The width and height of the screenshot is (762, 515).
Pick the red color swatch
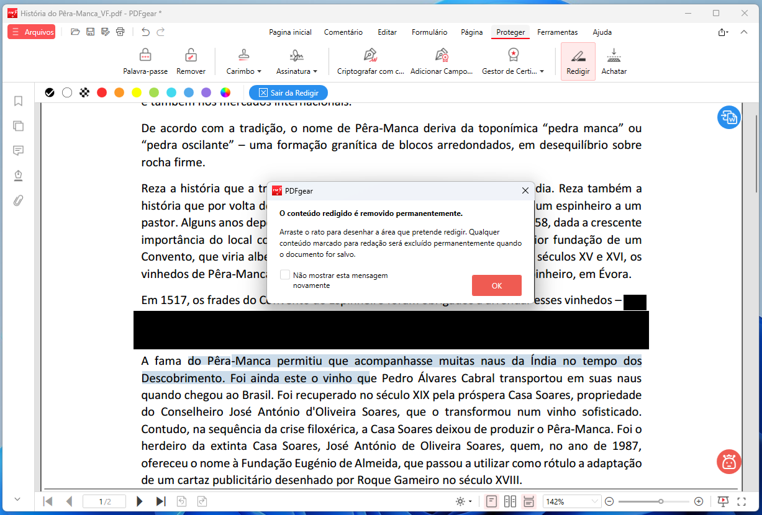(x=102, y=92)
